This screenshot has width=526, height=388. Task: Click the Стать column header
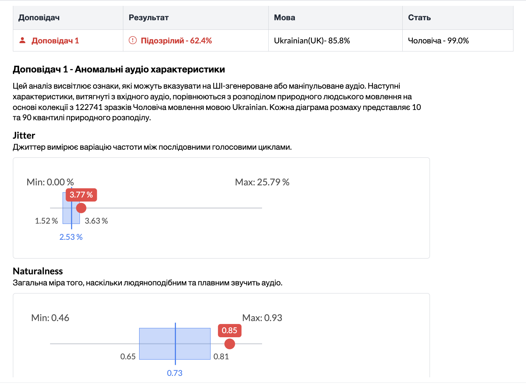(x=419, y=18)
